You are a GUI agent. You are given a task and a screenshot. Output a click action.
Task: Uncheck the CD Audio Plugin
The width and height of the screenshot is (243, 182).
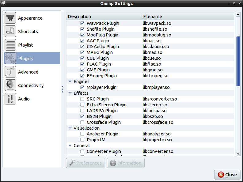pos(82,47)
